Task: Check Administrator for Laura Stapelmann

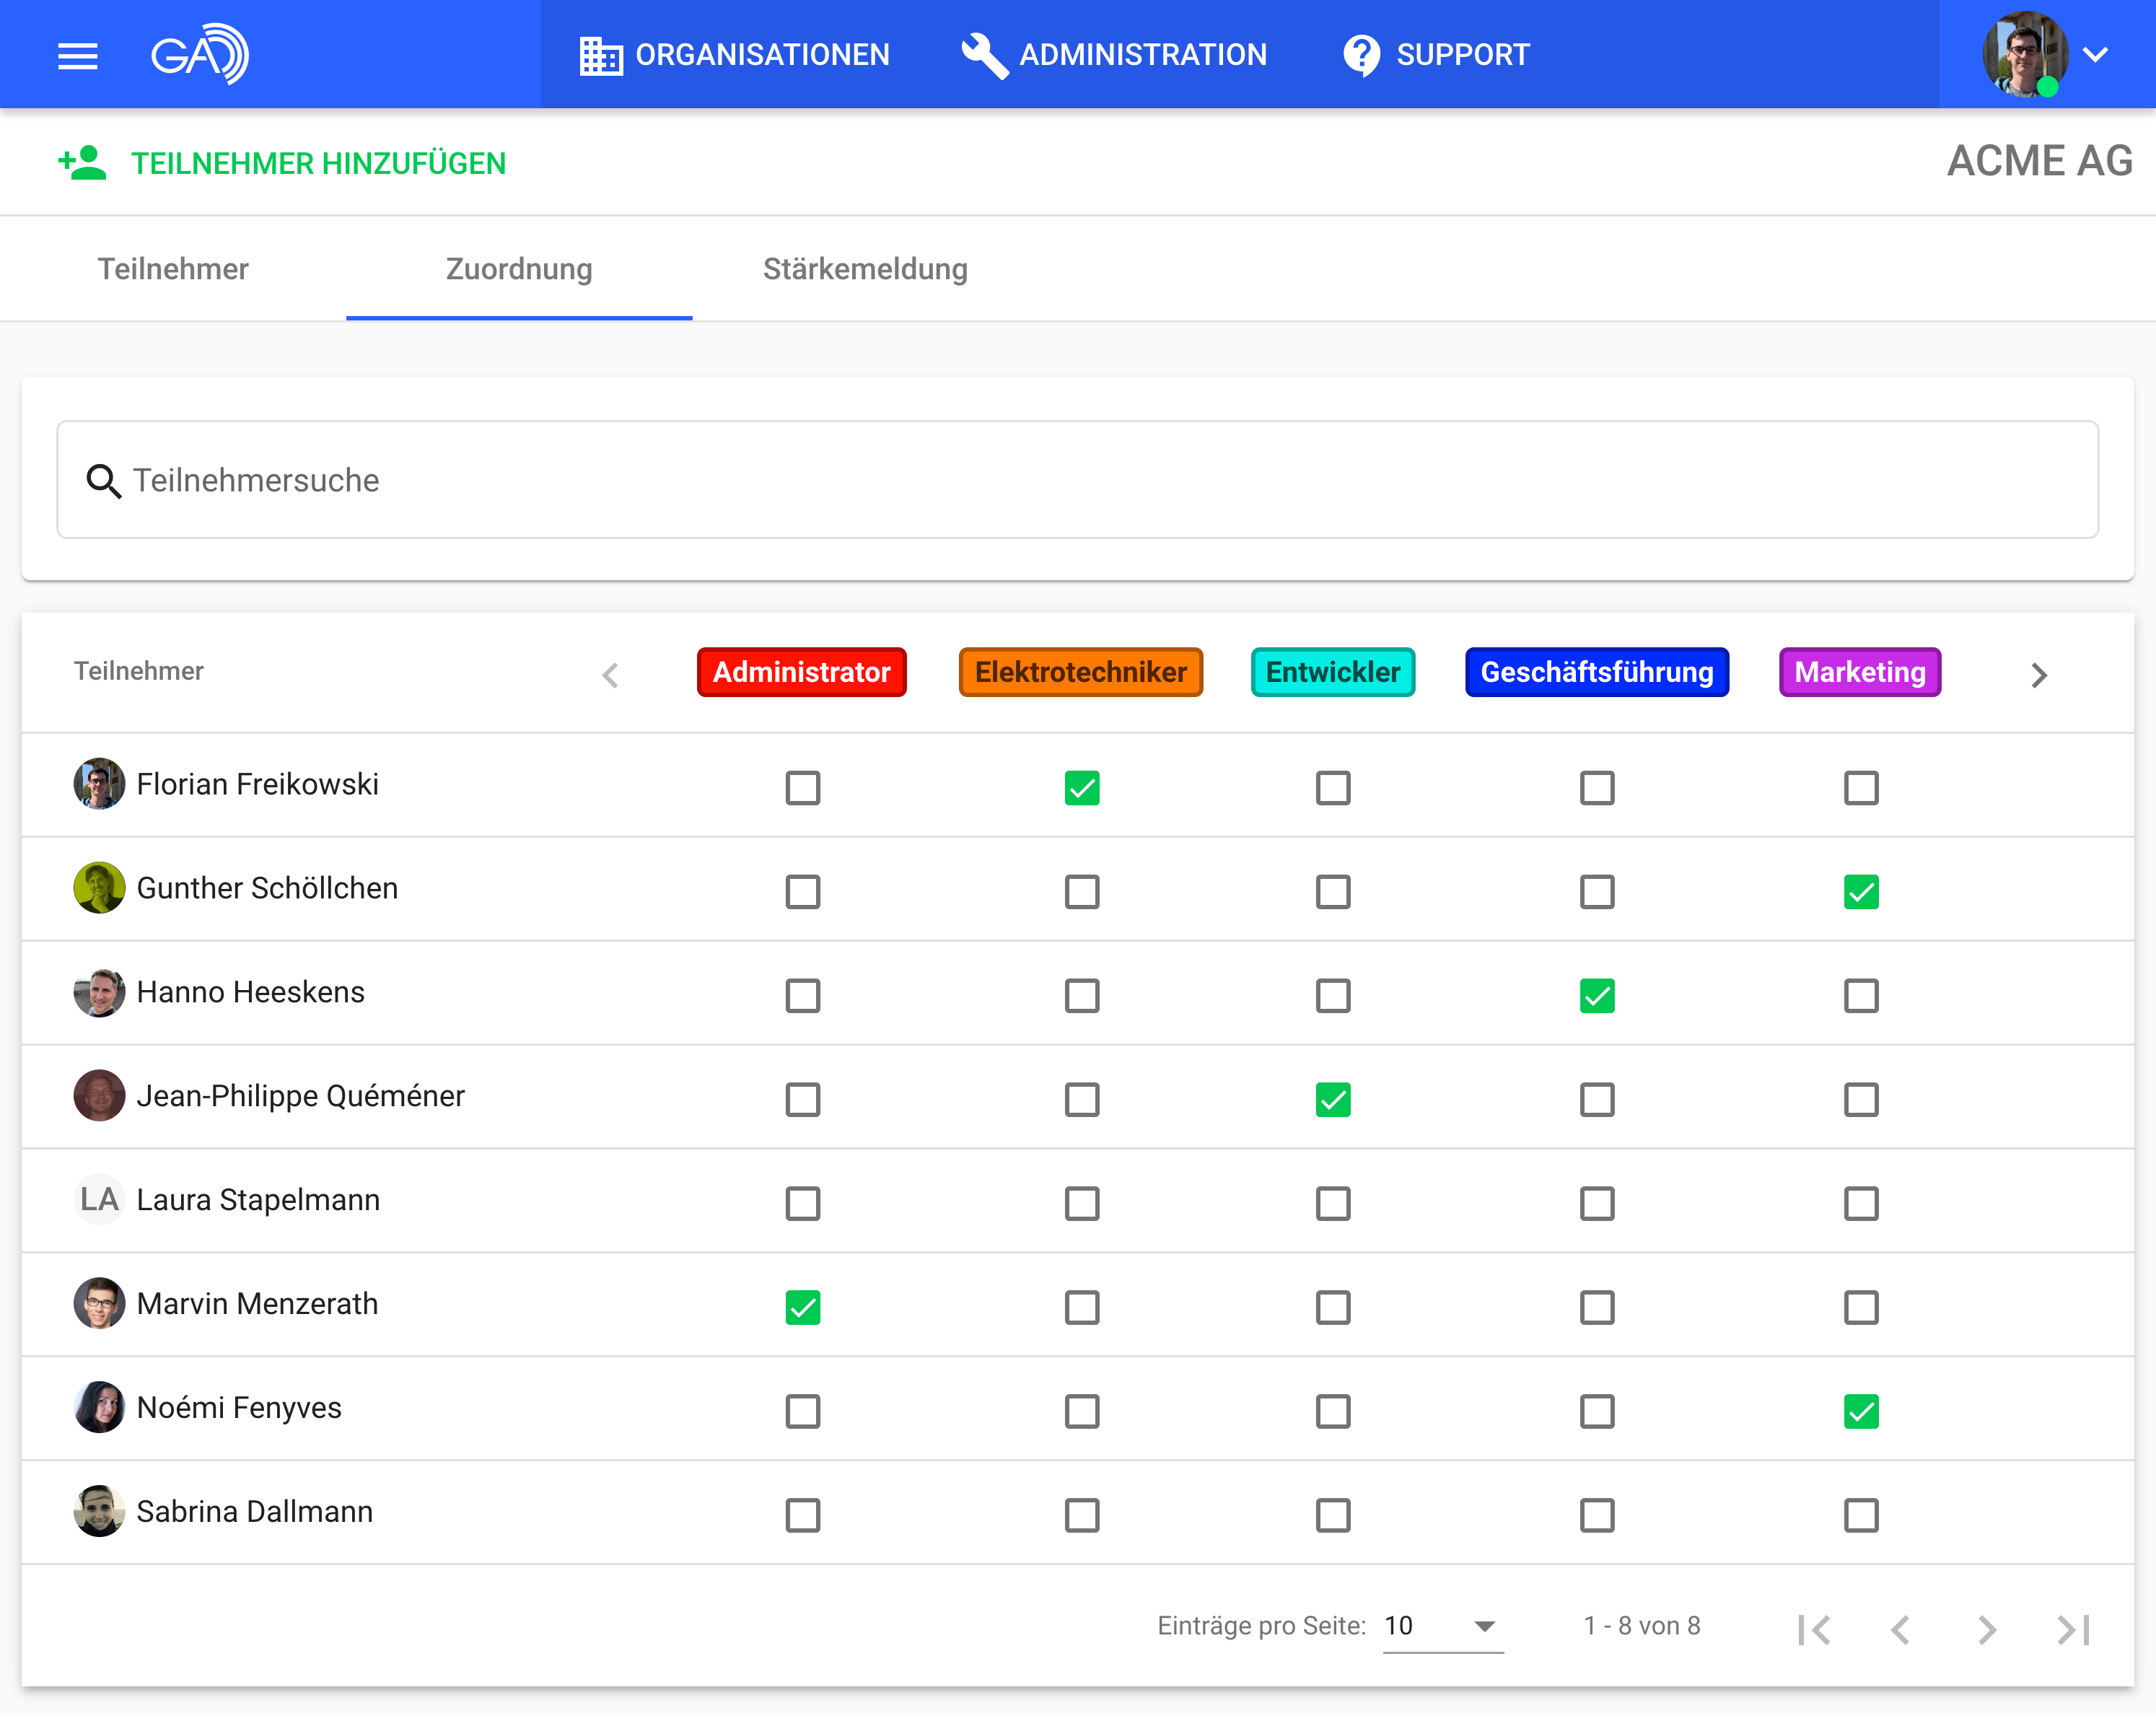Action: (802, 1204)
